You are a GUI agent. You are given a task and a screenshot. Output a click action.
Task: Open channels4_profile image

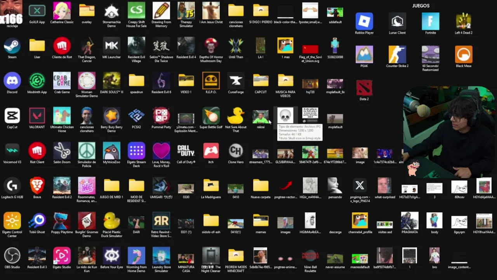360,221
